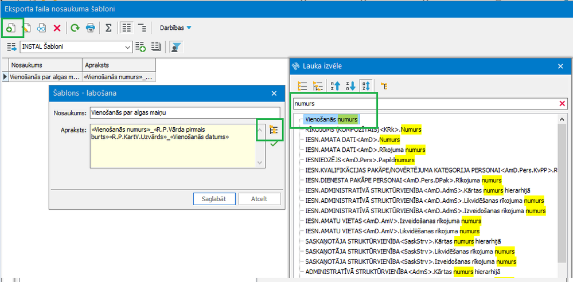Select the Vienošanās numurs field
This screenshot has width=573, height=282.
333,119
